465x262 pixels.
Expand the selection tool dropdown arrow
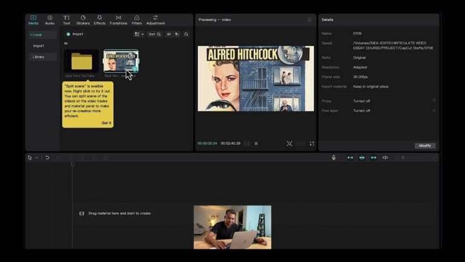tap(36, 158)
